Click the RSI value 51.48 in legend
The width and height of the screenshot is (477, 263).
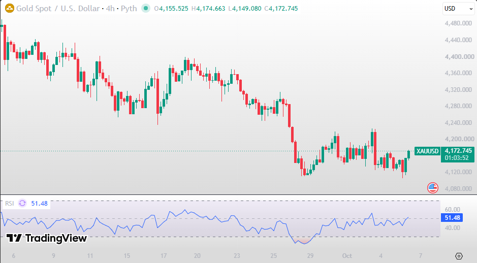tap(39, 204)
